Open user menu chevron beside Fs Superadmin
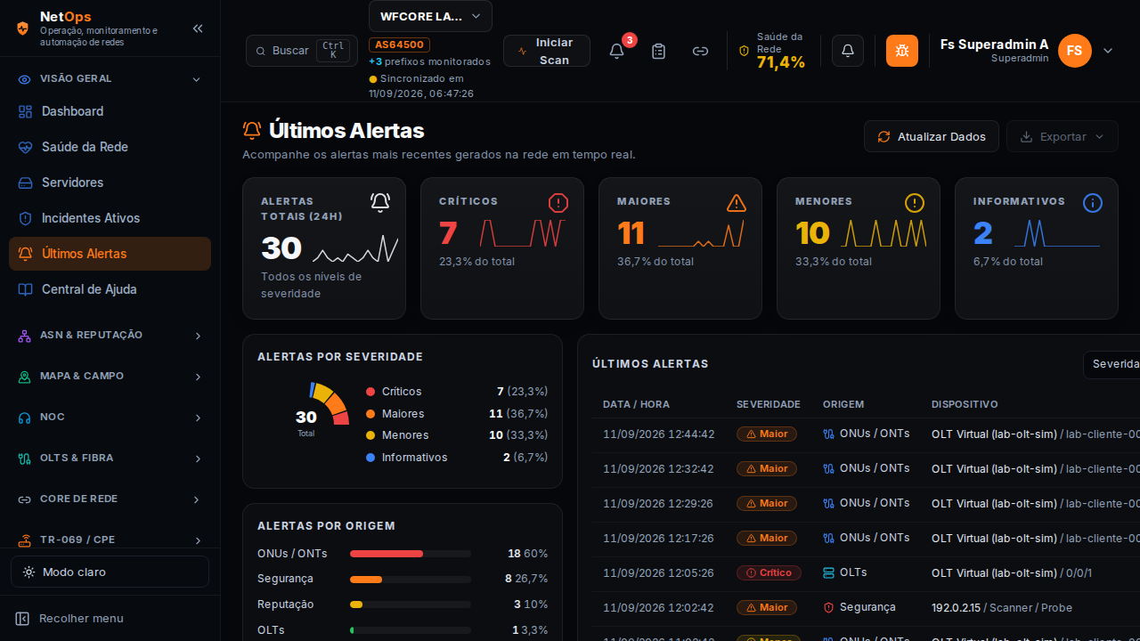Image resolution: width=1140 pixels, height=641 pixels. tap(1108, 51)
